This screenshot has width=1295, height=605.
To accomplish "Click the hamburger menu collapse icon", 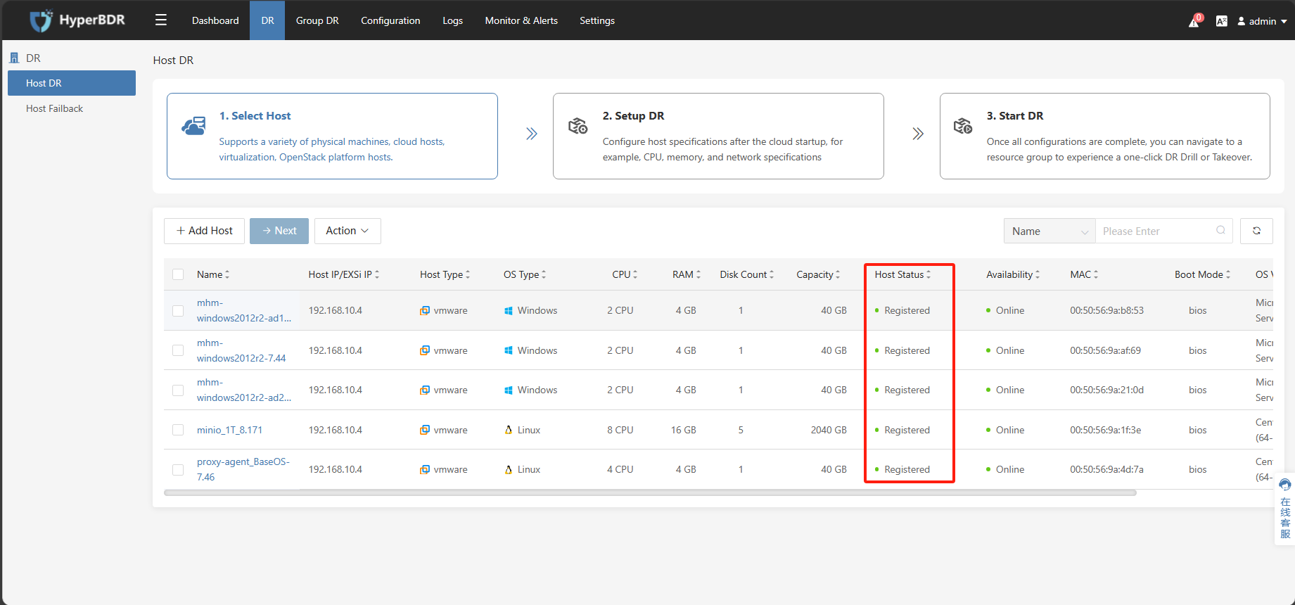I will pos(161,20).
